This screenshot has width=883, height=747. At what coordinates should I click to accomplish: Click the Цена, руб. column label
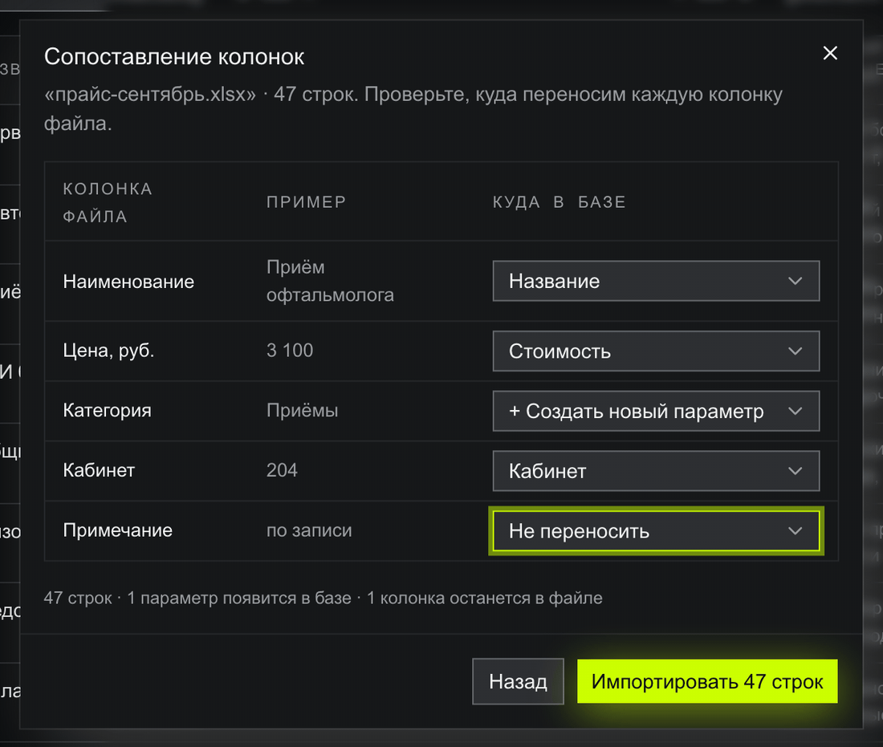pos(108,351)
